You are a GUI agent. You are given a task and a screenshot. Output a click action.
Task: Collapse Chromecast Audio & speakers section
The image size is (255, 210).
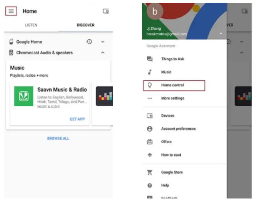103,52
